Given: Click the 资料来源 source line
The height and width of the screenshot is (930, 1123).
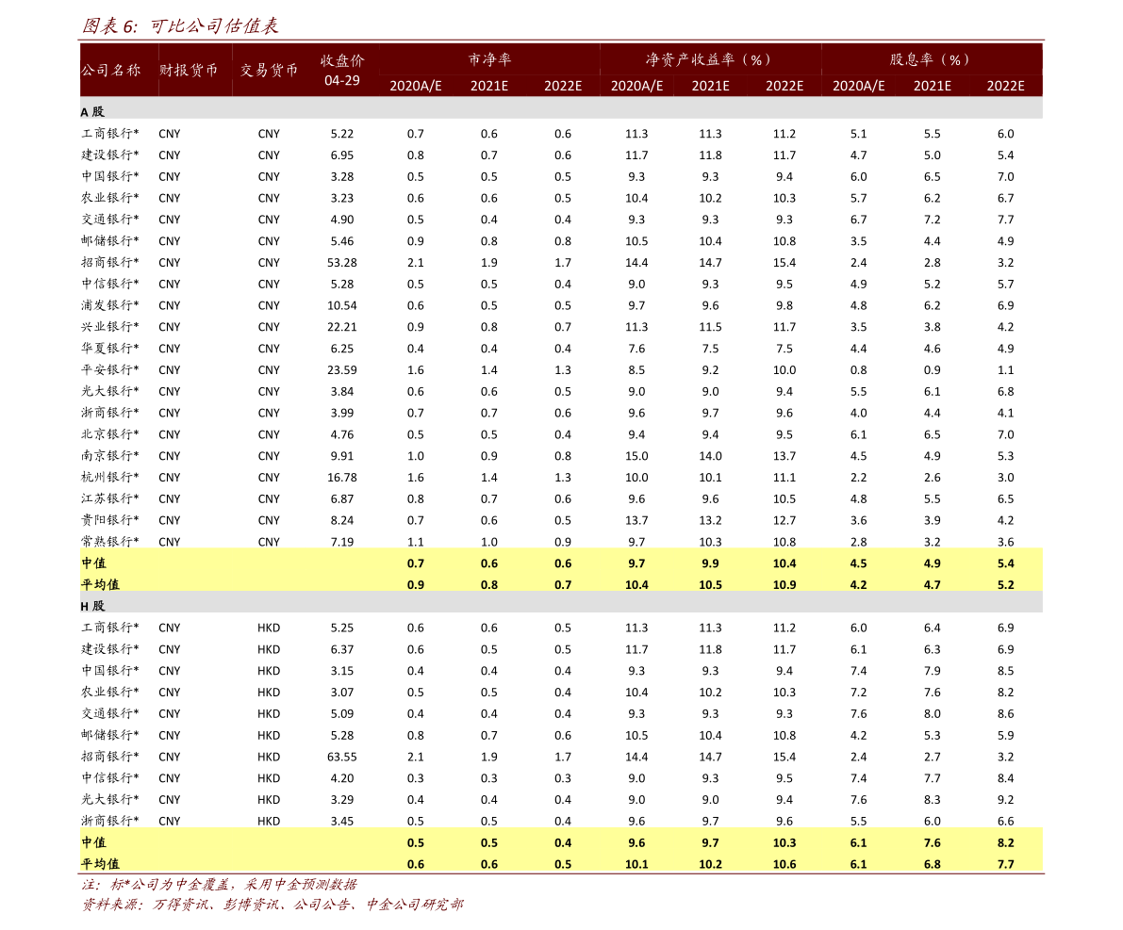Looking at the screenshot, I should point(272,905).
